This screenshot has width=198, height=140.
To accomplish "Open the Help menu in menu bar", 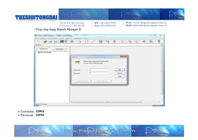I will (86, 38).
